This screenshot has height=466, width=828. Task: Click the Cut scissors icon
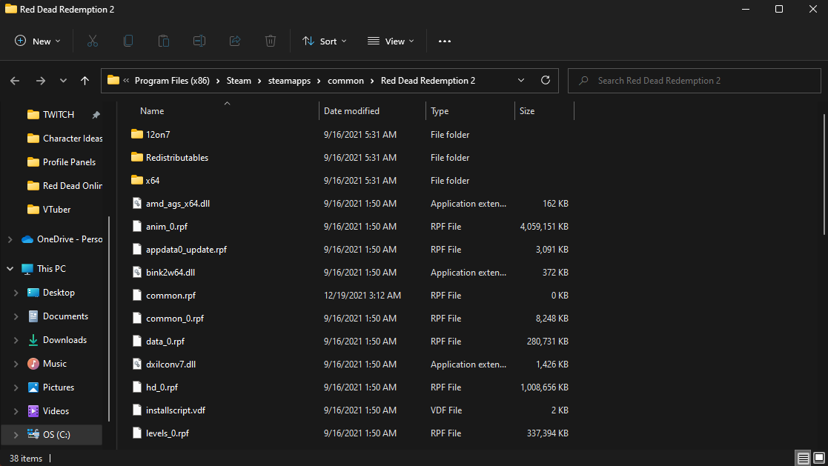click(x=93, y=41)
